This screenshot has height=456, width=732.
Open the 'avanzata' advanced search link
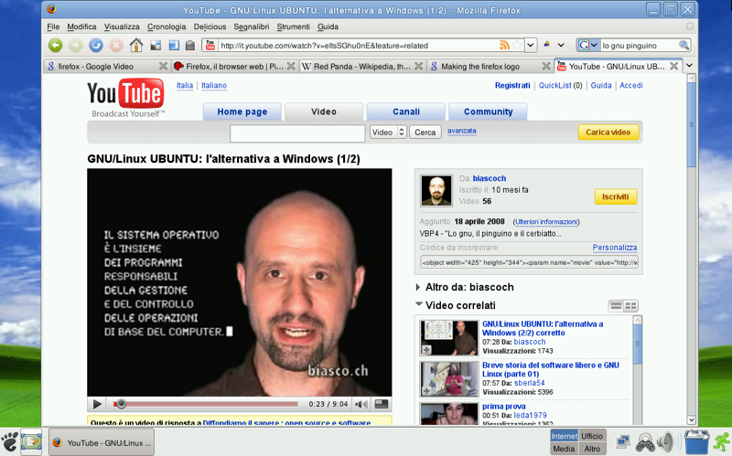click(x=462, y=131)
